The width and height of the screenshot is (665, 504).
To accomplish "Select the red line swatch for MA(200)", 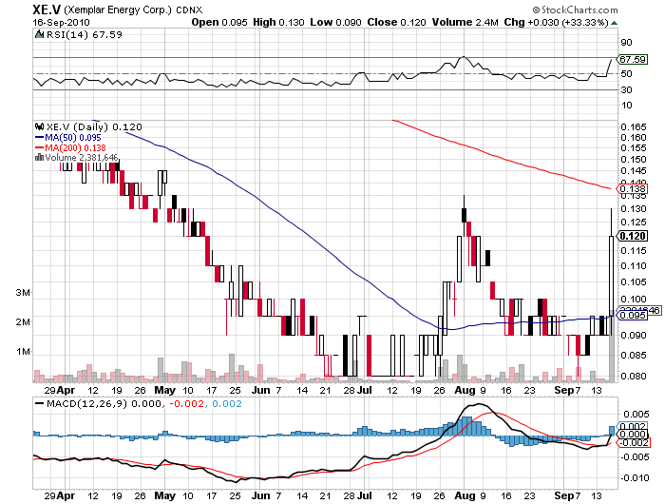I will [40, 147].
